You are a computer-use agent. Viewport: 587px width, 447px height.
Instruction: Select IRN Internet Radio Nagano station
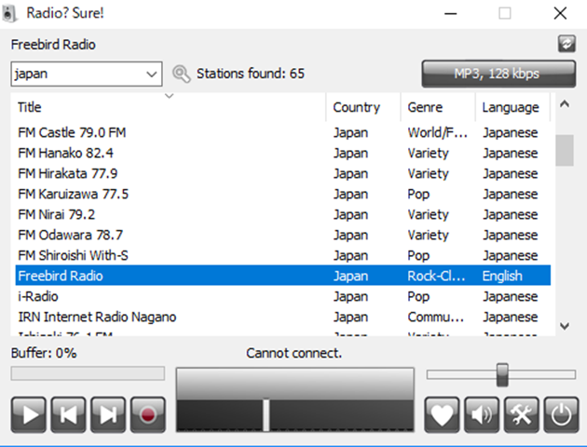[282, 318]
